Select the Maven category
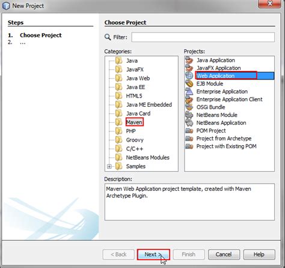This screenshot has width=285, height=268. point(134,122)
